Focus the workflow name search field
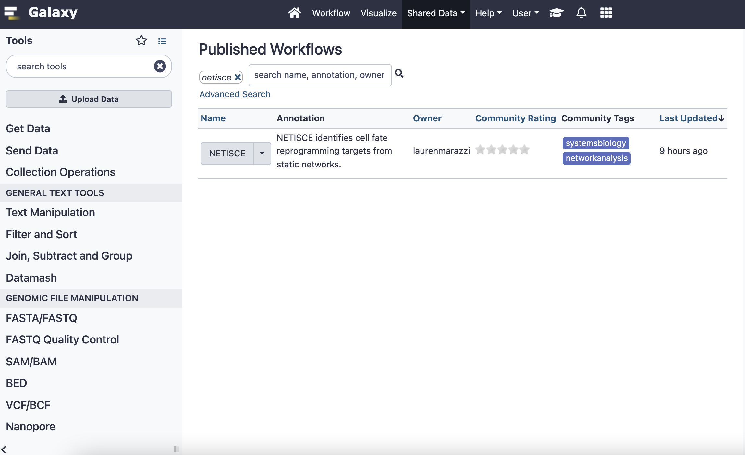The image size is (745, 455). tap(320, 75)
